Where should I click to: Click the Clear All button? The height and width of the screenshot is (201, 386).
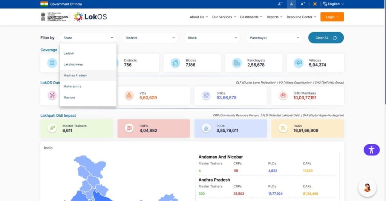tap(326, 38)
